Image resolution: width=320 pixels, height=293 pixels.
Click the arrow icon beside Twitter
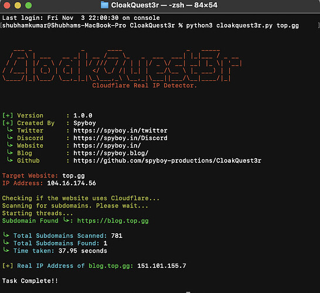point(10,130)
